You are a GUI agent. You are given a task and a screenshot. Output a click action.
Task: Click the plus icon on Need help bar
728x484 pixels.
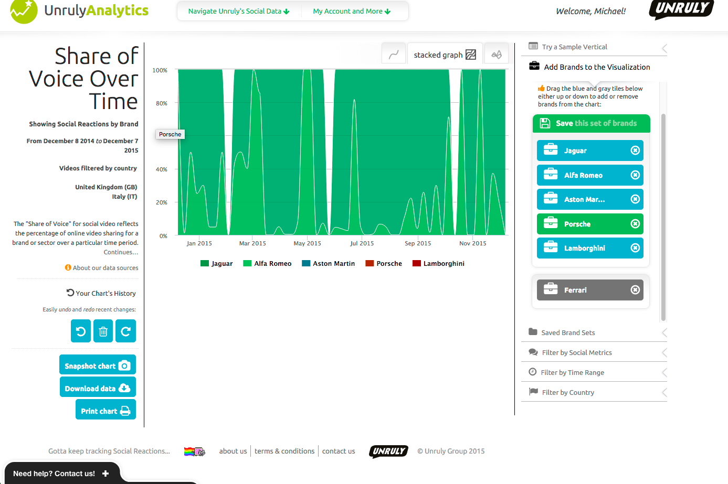click(x=105, y=474)
